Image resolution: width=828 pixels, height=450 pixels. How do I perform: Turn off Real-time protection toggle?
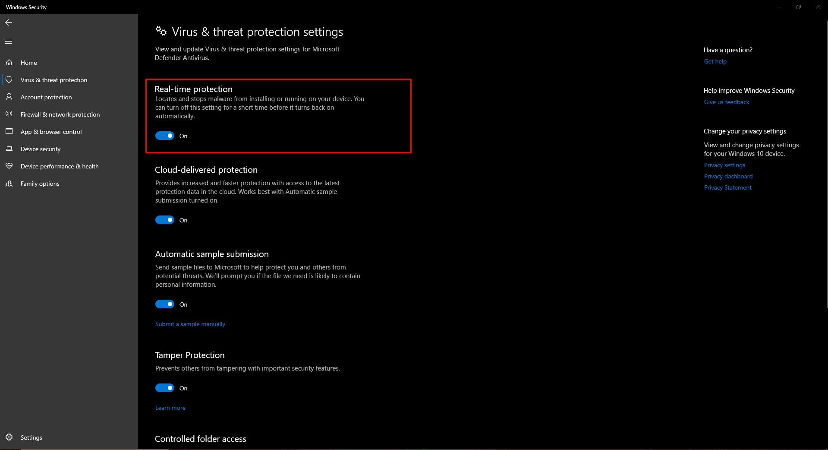tap(165, 136)
